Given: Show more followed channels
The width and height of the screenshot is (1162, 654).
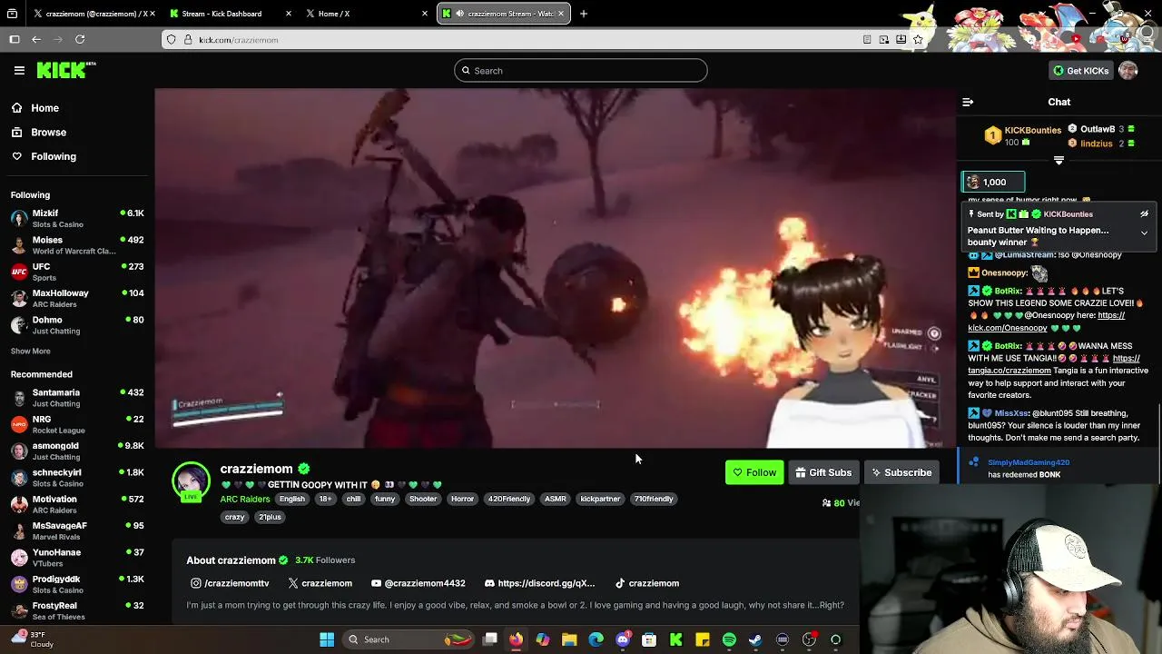Looking at the screenshot, I should click(x=31, y=352).
